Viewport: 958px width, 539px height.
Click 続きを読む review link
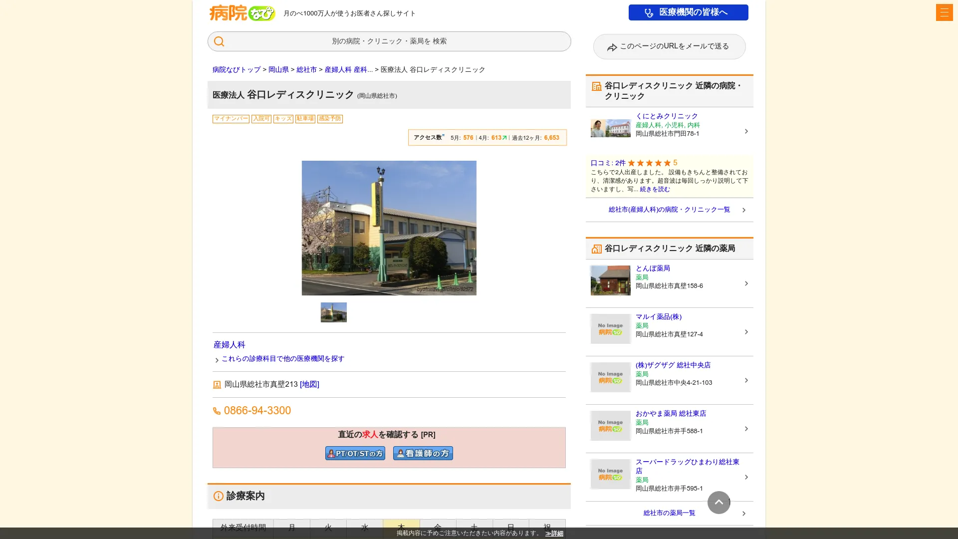point(655,190)
